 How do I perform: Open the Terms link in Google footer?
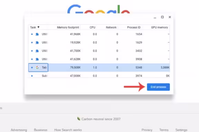click(164, 130)
